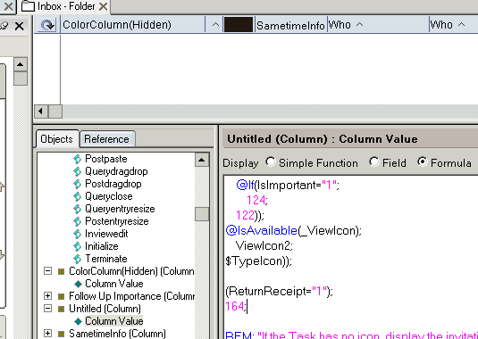Select the Postpaste event

click(105, 159)
